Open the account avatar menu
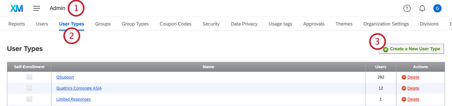Image resolution: width=452 pixels, height=106 pixels. (437, 8)
